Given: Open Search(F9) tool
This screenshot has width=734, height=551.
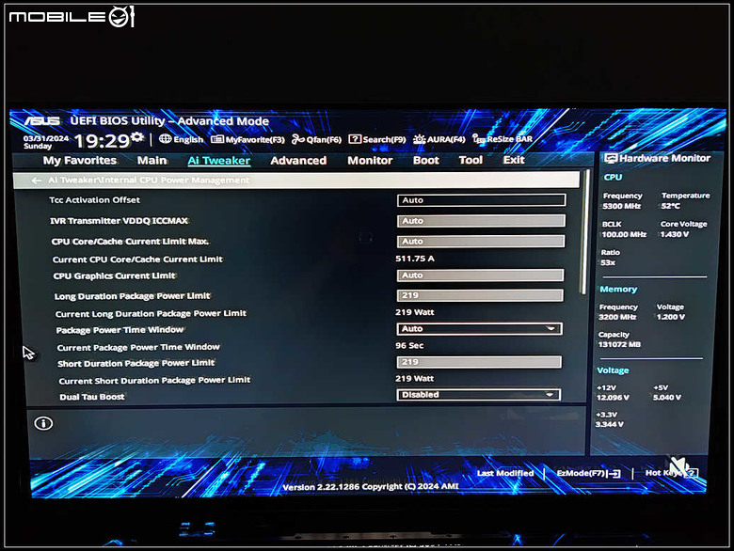Looking at the screenshot, I should pyautogui.click(x=377, y=139).
